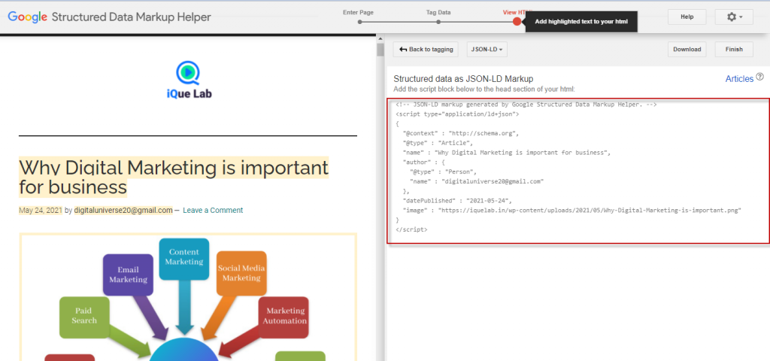Open the JSON-LD format dropdown
This screenshot has width=770, height=361.
[487, 50]
